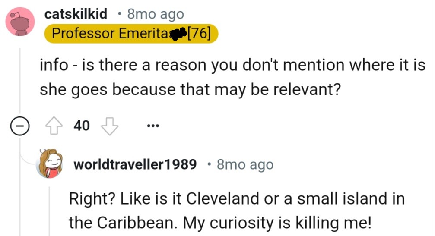Click the '[76]' number in the flair

pos(200,34)
